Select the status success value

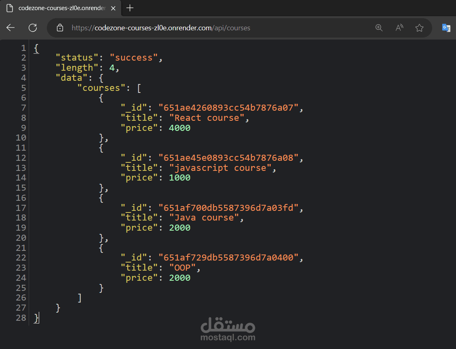coord(133,57)
